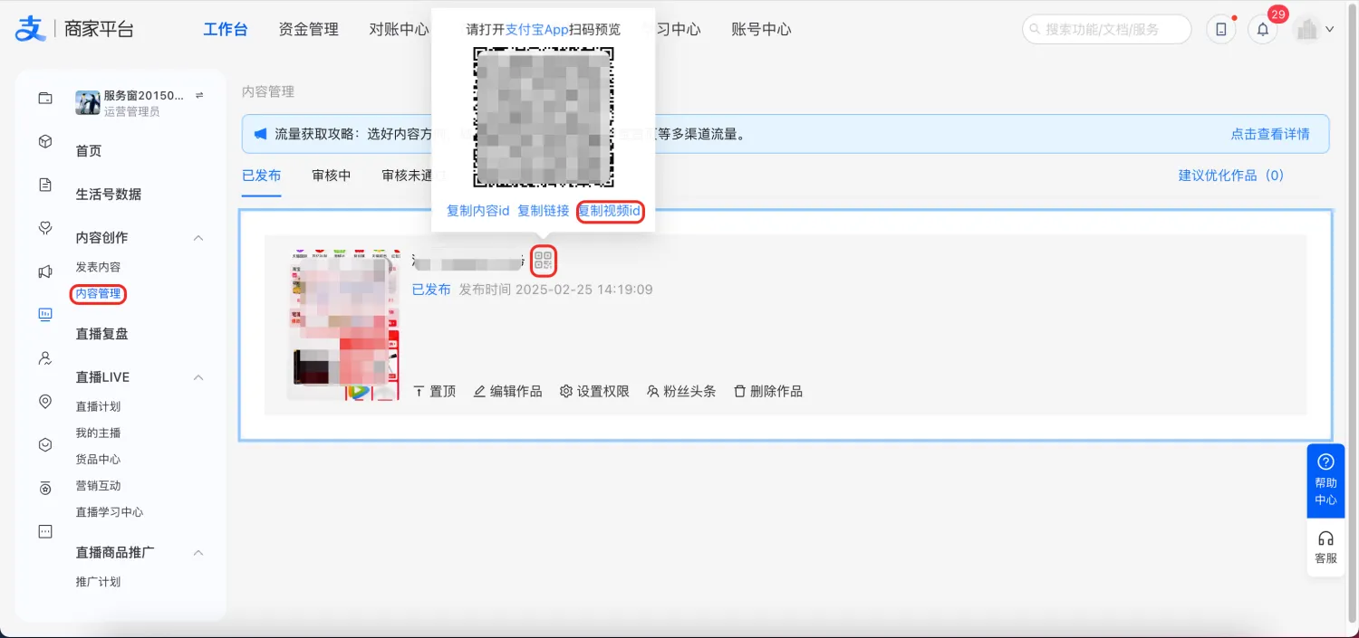Click the 已发布 status label on the video

[431, 290]
